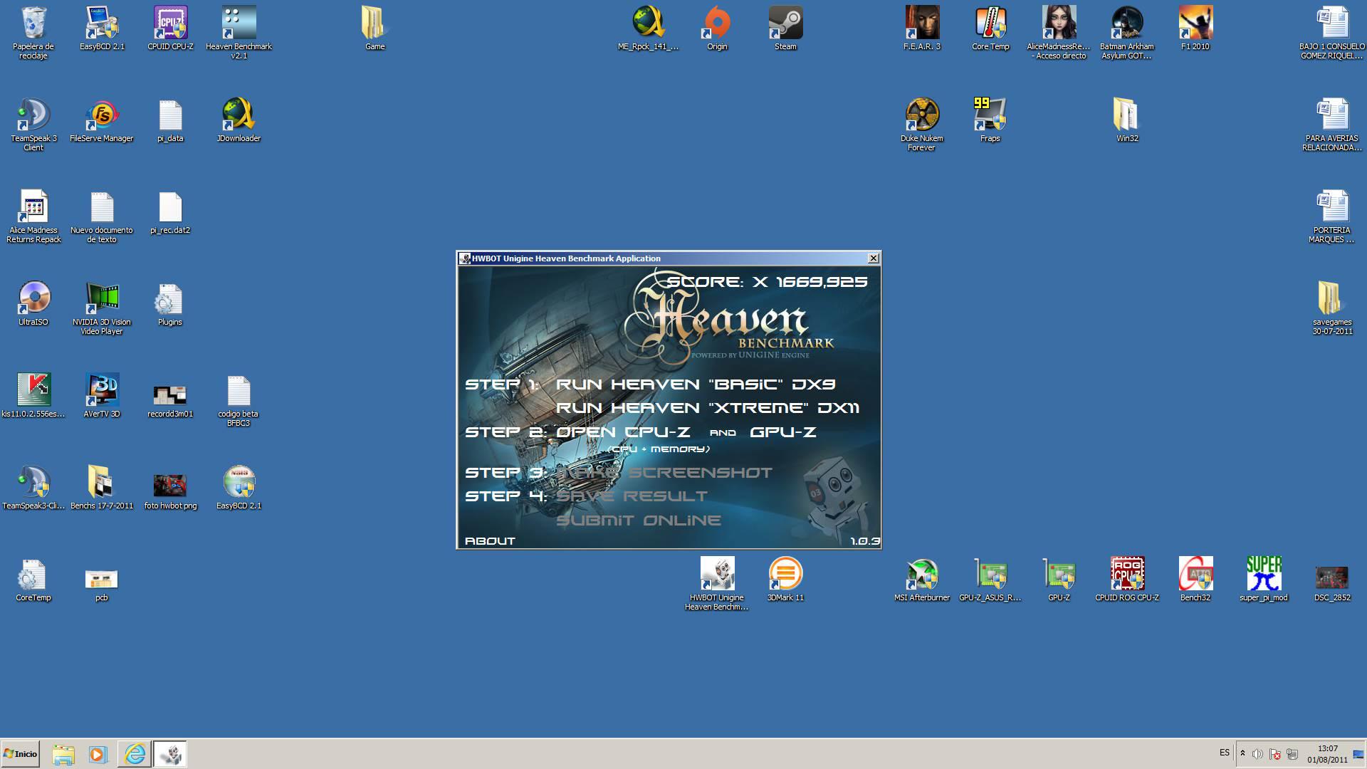Show hidden system tray icons
1367x769 pixels.
pos(1242,753)
